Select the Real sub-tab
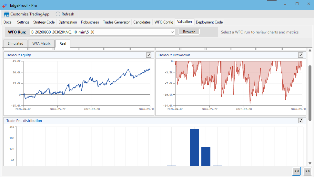This screenshot has height=177, width=314. point(63,43)
